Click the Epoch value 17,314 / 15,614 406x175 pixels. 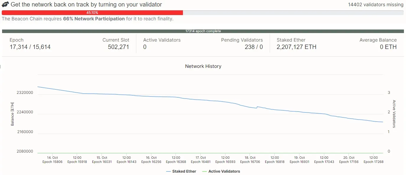[x=30, y=47]
